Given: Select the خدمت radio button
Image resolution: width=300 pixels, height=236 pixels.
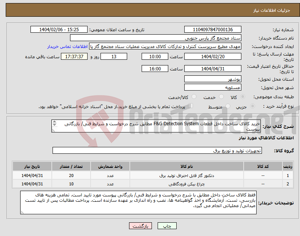Looking at the screenshot, I should click(x=221, y=97).
